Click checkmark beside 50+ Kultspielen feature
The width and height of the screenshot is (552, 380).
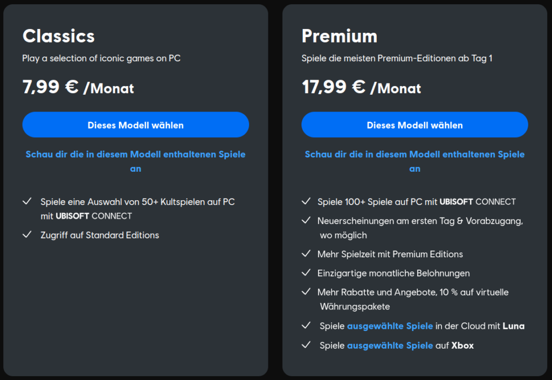click(x=27, y=201)
